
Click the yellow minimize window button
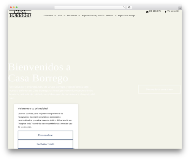[x=14, y=8]
